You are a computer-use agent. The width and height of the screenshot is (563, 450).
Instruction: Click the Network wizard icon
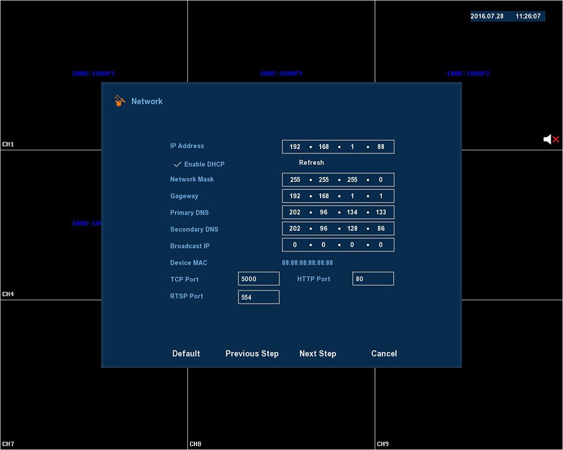[120, 101]
